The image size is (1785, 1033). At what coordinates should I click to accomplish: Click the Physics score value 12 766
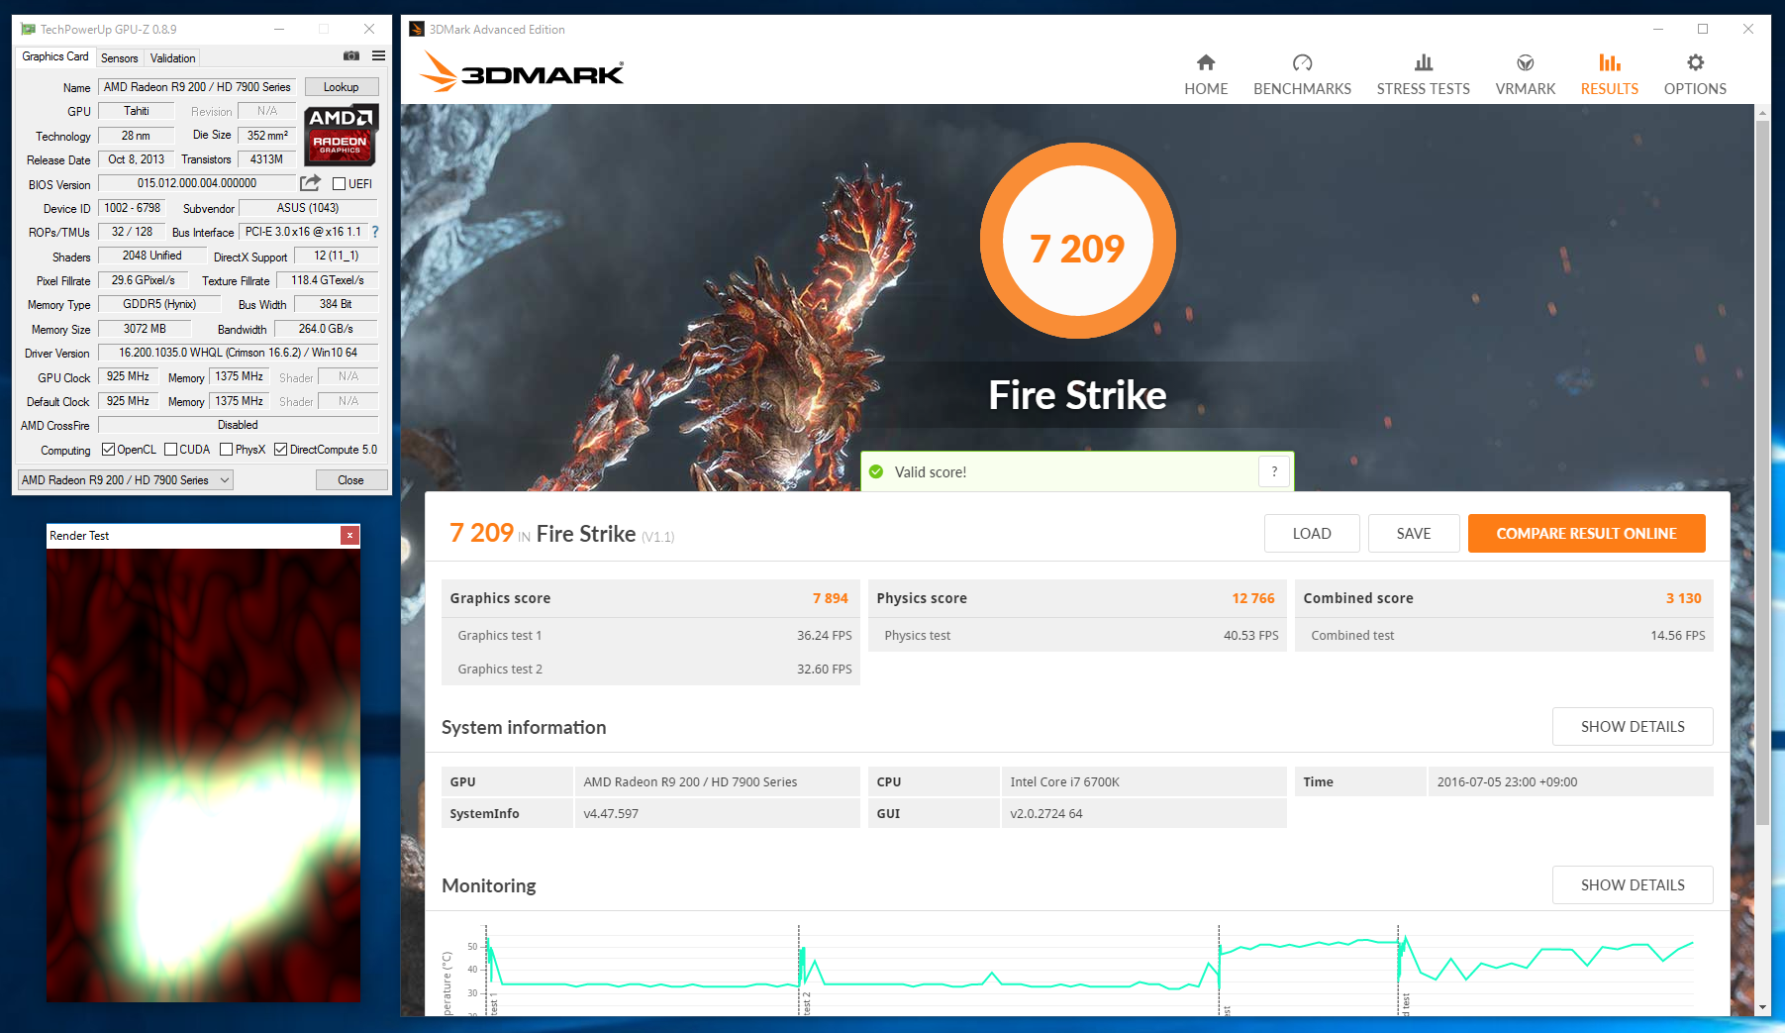[1252, 598]
